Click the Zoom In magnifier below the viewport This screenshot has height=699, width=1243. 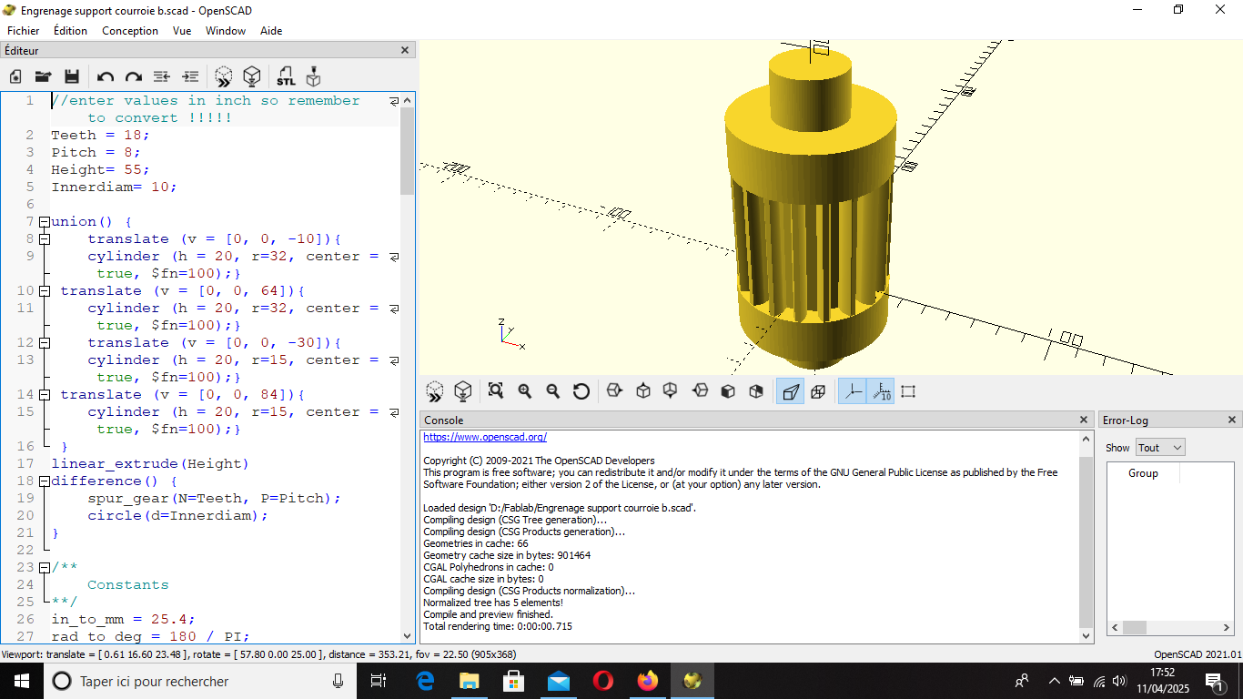(525, 391)
